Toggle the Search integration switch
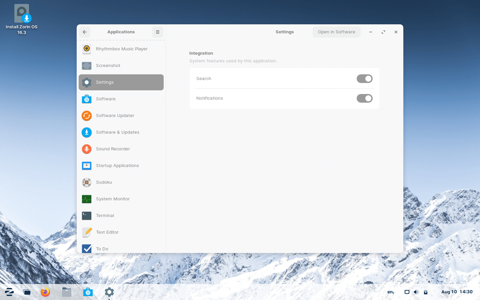This screenshot has height=300, width=480. pos(365,79)
